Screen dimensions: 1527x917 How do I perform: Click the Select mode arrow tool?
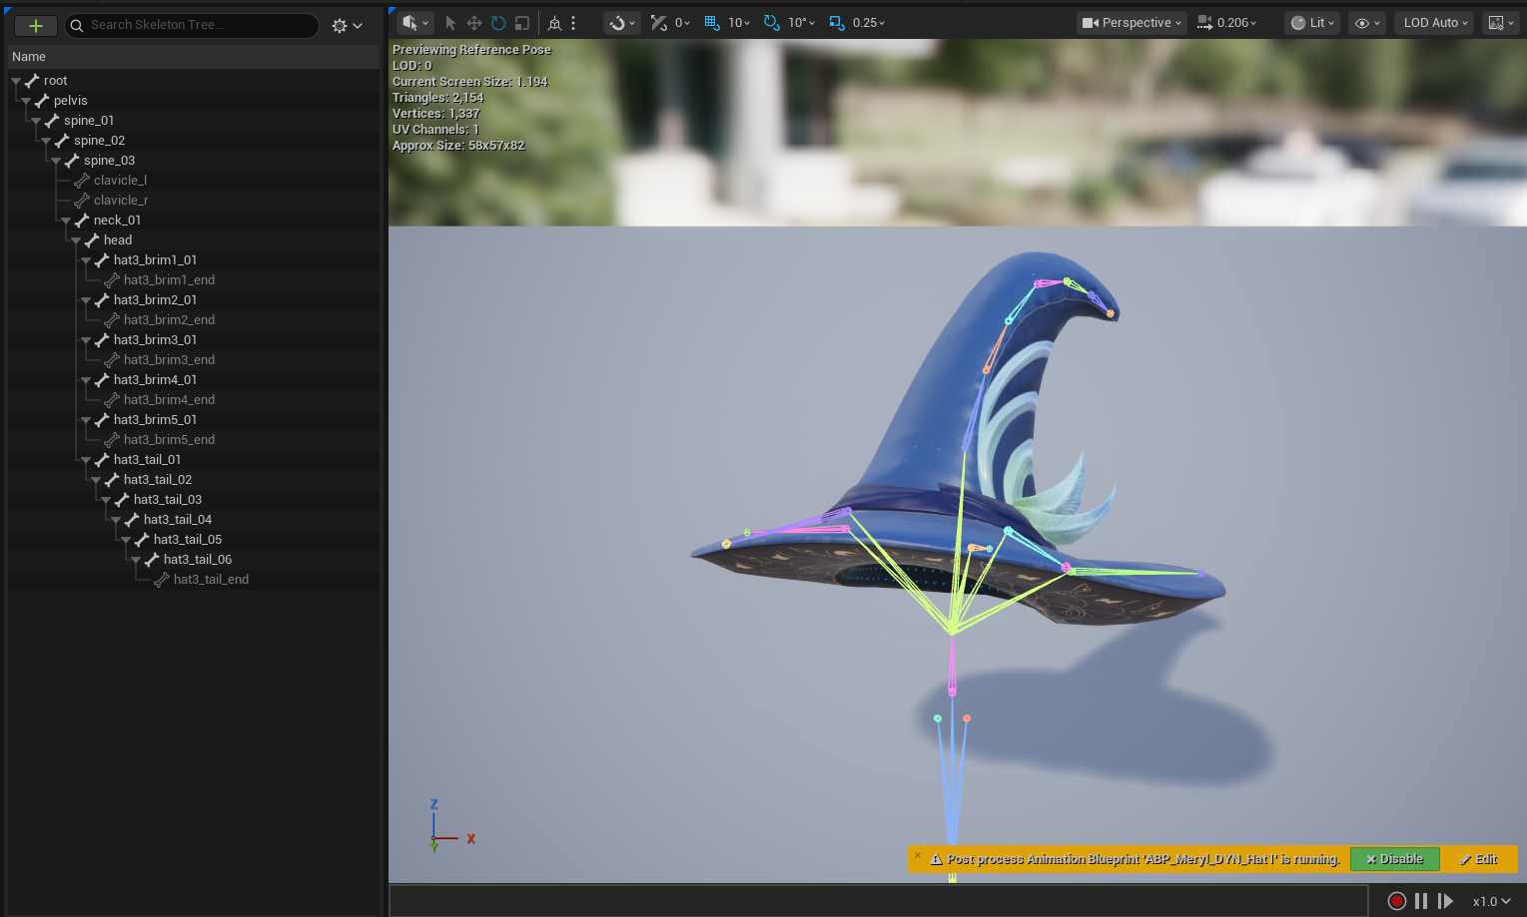coord(450,23)
